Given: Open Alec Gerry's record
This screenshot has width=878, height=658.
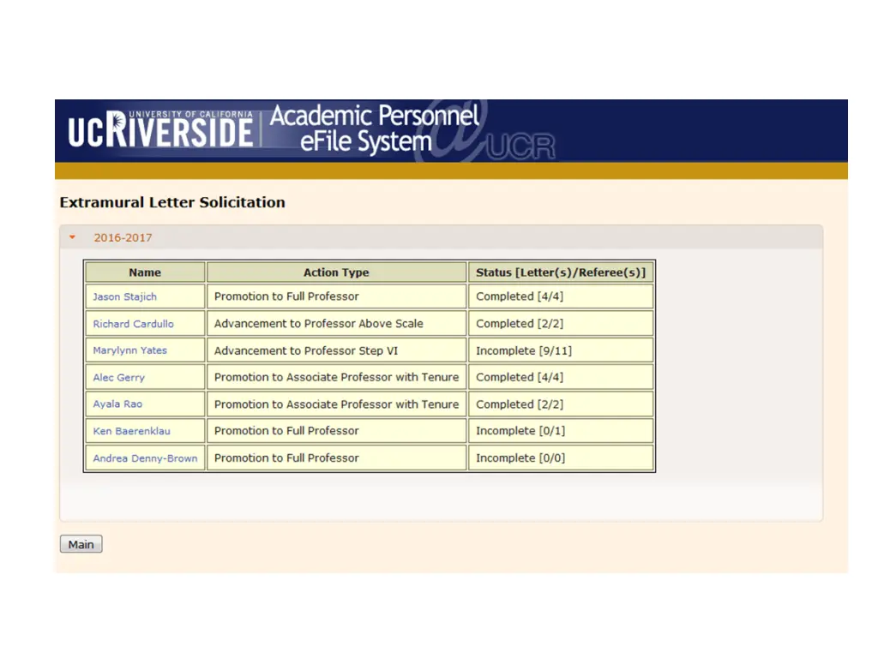Looking at the screenshot, I should 118,377.
